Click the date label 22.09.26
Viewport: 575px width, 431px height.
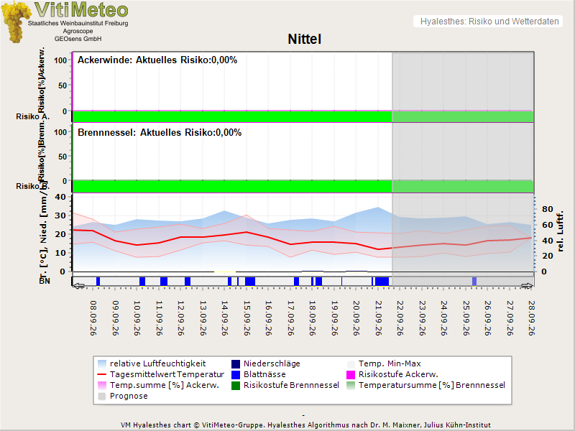[x=400, y=318]
